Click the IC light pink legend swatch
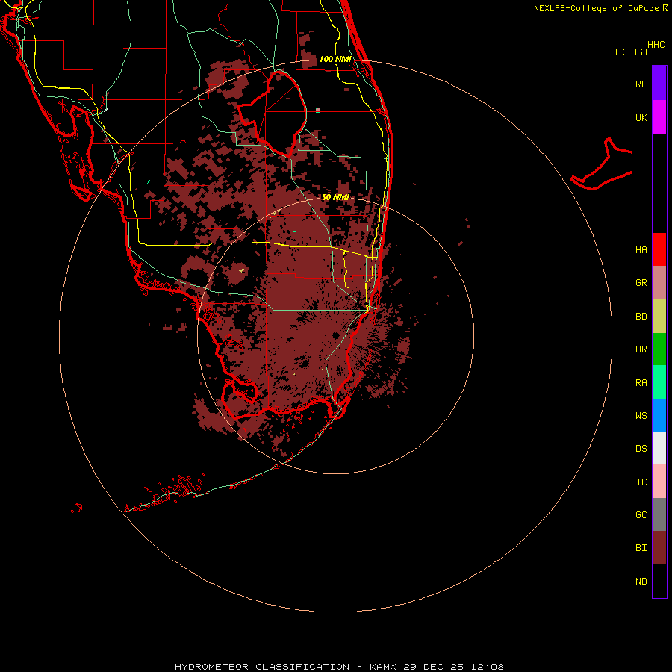 [659, 482]
